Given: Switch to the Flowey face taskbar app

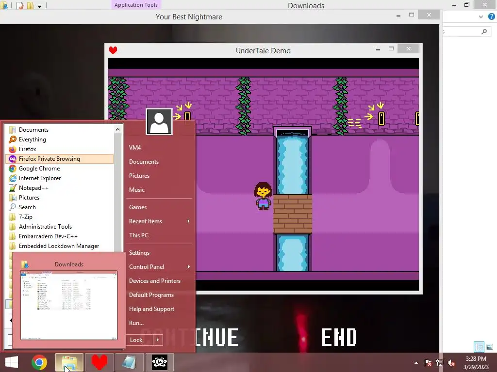Looking at the screenshot, I should [159, 362].
